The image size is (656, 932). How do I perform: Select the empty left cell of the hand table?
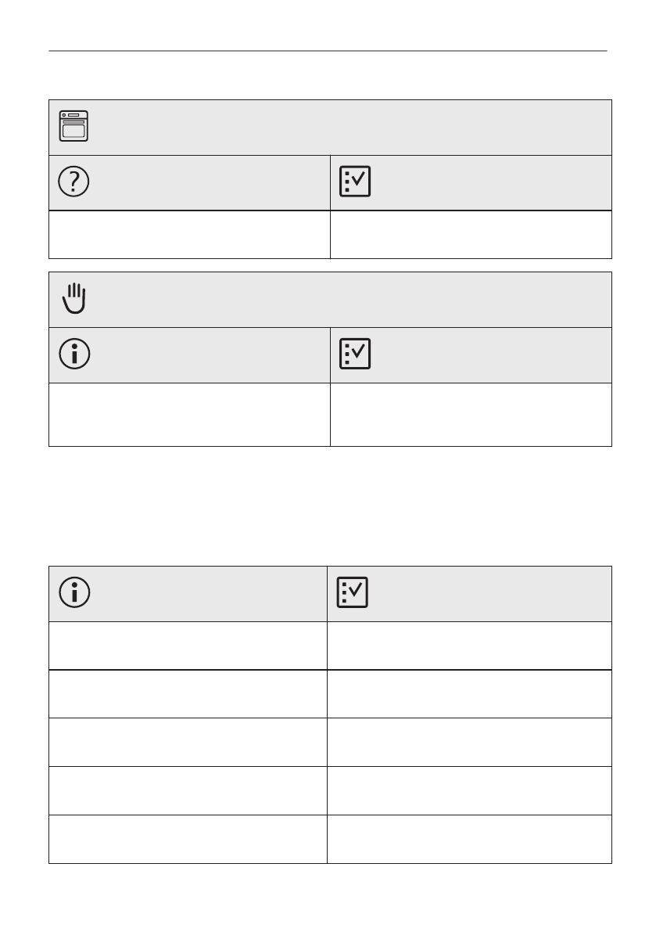click(x=189, y=414)
